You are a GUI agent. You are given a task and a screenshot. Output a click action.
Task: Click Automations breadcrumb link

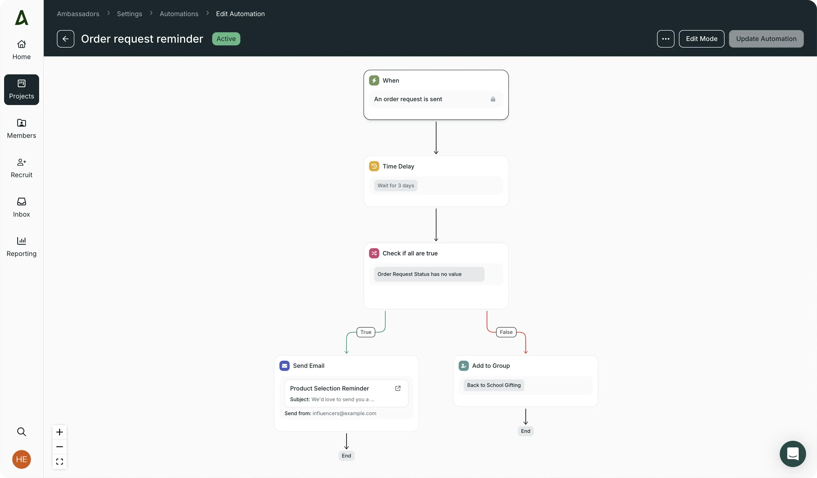tap(179, 14)
